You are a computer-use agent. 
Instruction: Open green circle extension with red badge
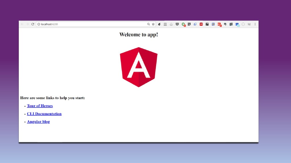(184, 24)
